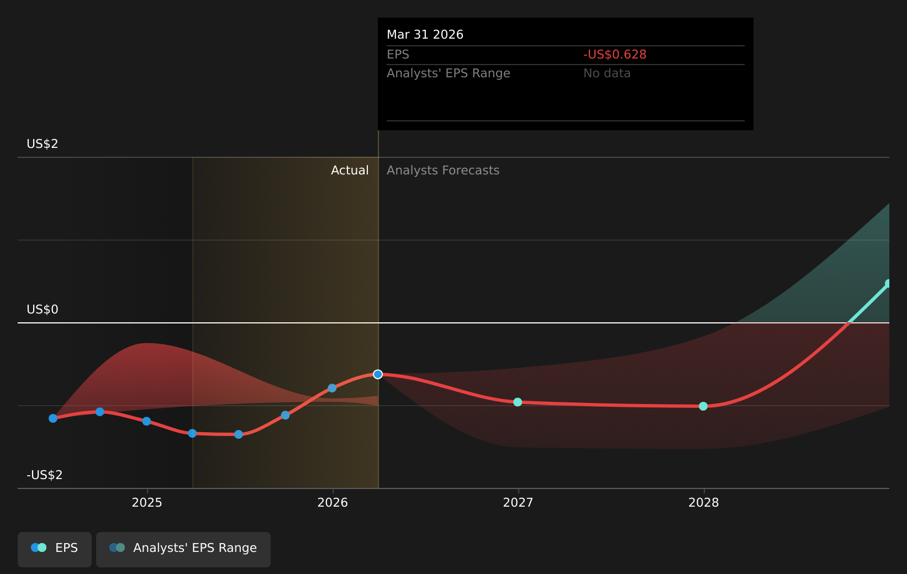Click the last forecast point at chart's right edge

point(888,284)
